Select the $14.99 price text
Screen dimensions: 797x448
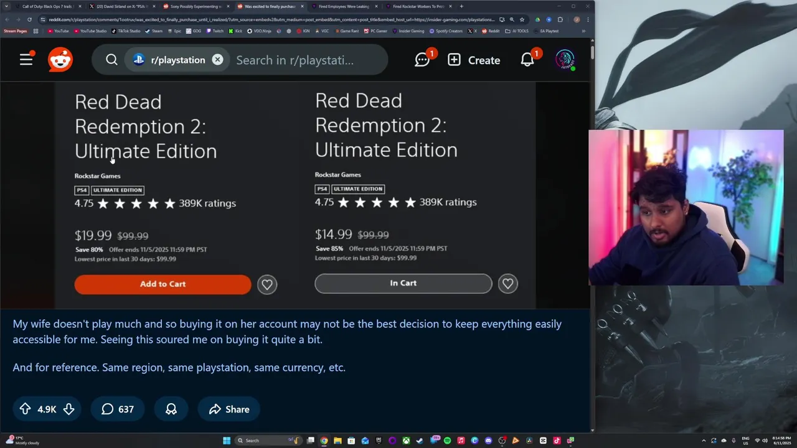tap(334, 234)
